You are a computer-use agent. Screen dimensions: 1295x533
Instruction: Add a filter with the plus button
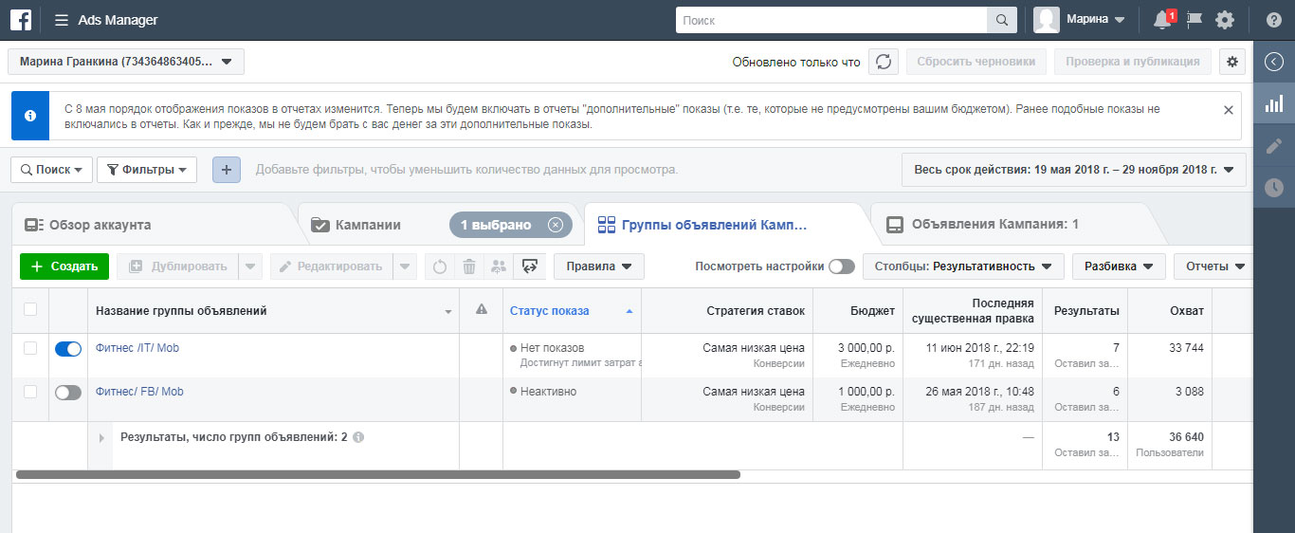click(226, 170)
